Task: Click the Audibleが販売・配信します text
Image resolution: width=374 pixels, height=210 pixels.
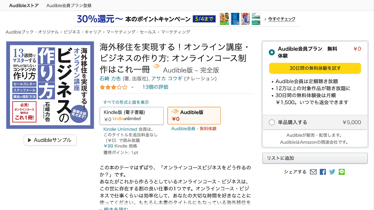Action: pos(314,135)
